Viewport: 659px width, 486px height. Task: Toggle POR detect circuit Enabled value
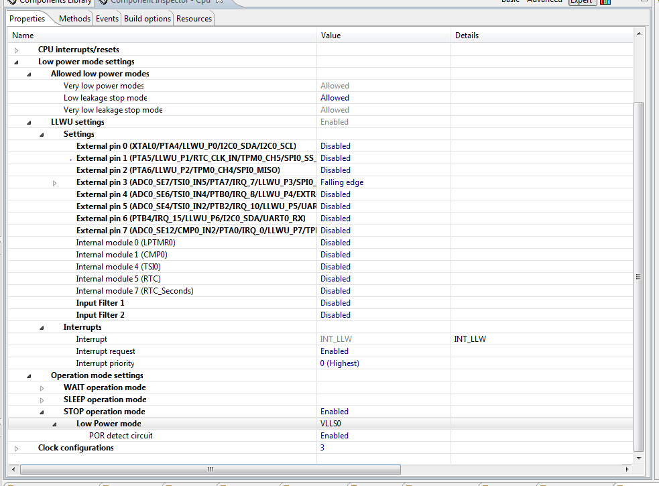[x=334, y=436]
